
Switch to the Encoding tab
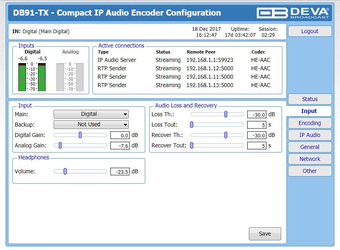pos(310,123)
